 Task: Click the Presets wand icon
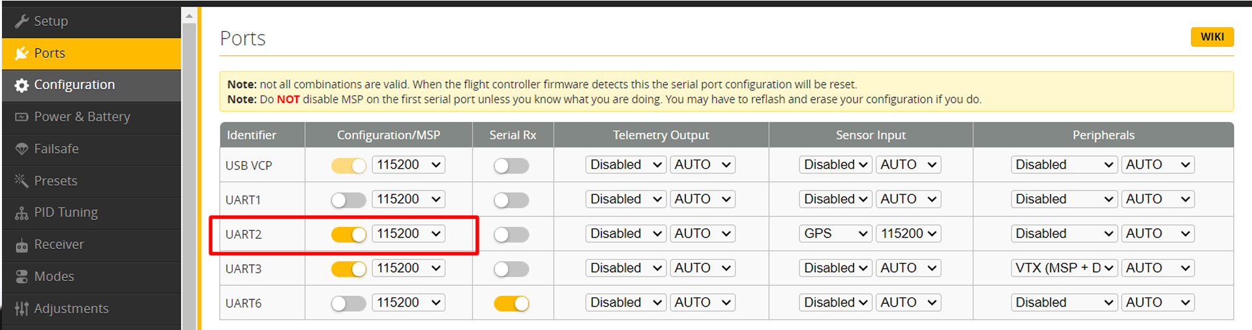point(22,181)
